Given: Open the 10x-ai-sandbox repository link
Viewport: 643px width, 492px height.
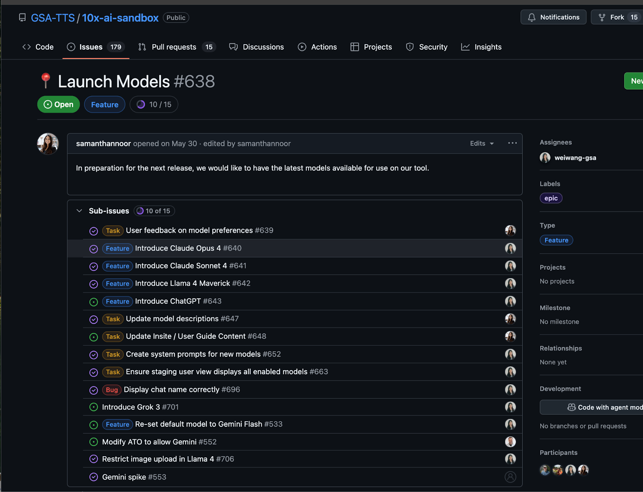Looking at the screenshot, I should pyautogui.click(x=120, y=18).
